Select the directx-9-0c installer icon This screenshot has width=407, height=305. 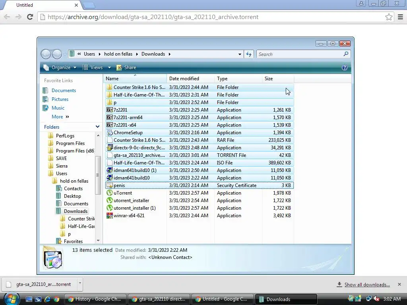click(110, 148)
